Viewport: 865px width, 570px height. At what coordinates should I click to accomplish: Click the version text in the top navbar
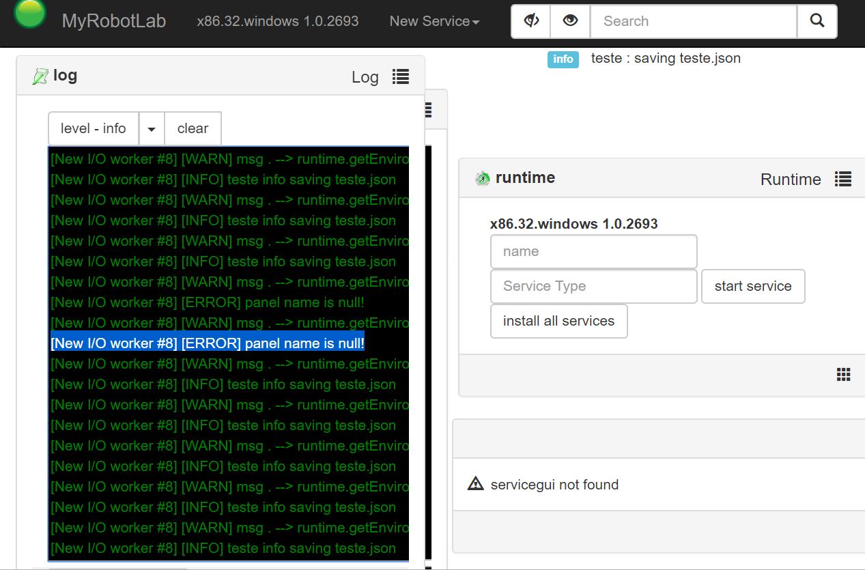278,21
